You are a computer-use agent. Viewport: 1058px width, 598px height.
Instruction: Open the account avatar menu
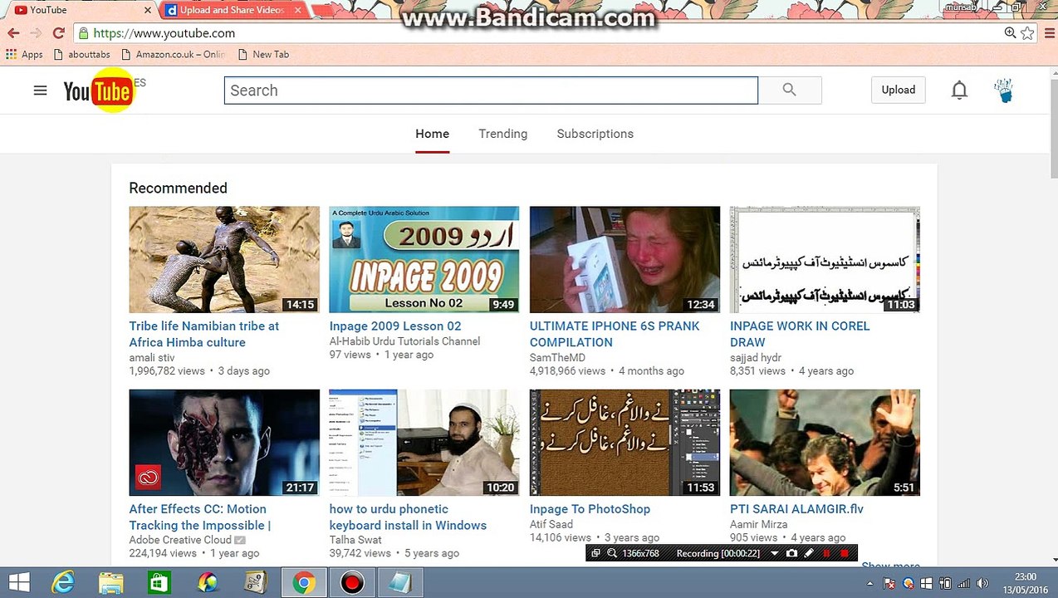coord(1004,91)
